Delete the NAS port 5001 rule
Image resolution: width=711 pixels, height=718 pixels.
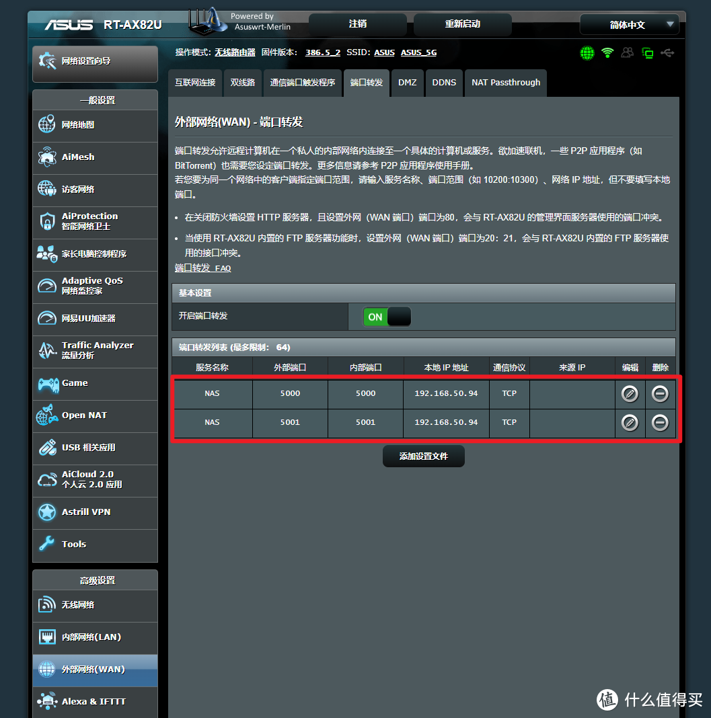click(x=660, y=422)
